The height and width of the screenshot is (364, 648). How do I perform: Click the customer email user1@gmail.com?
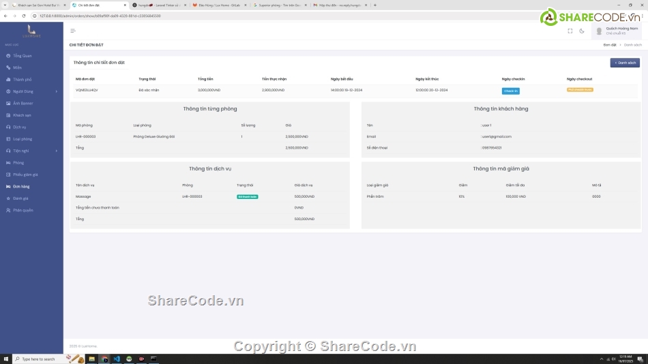497,136
